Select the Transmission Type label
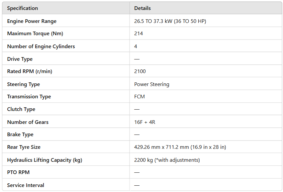This screenshot has width=283, height=192. (x=29, y=97)
